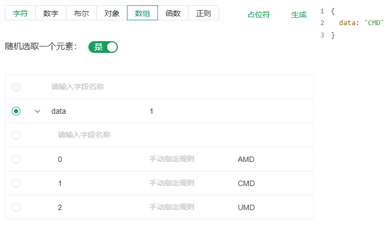The image size is (391, 225).
Task: Edit the CMD value field
Action: [x=268, y=183]
